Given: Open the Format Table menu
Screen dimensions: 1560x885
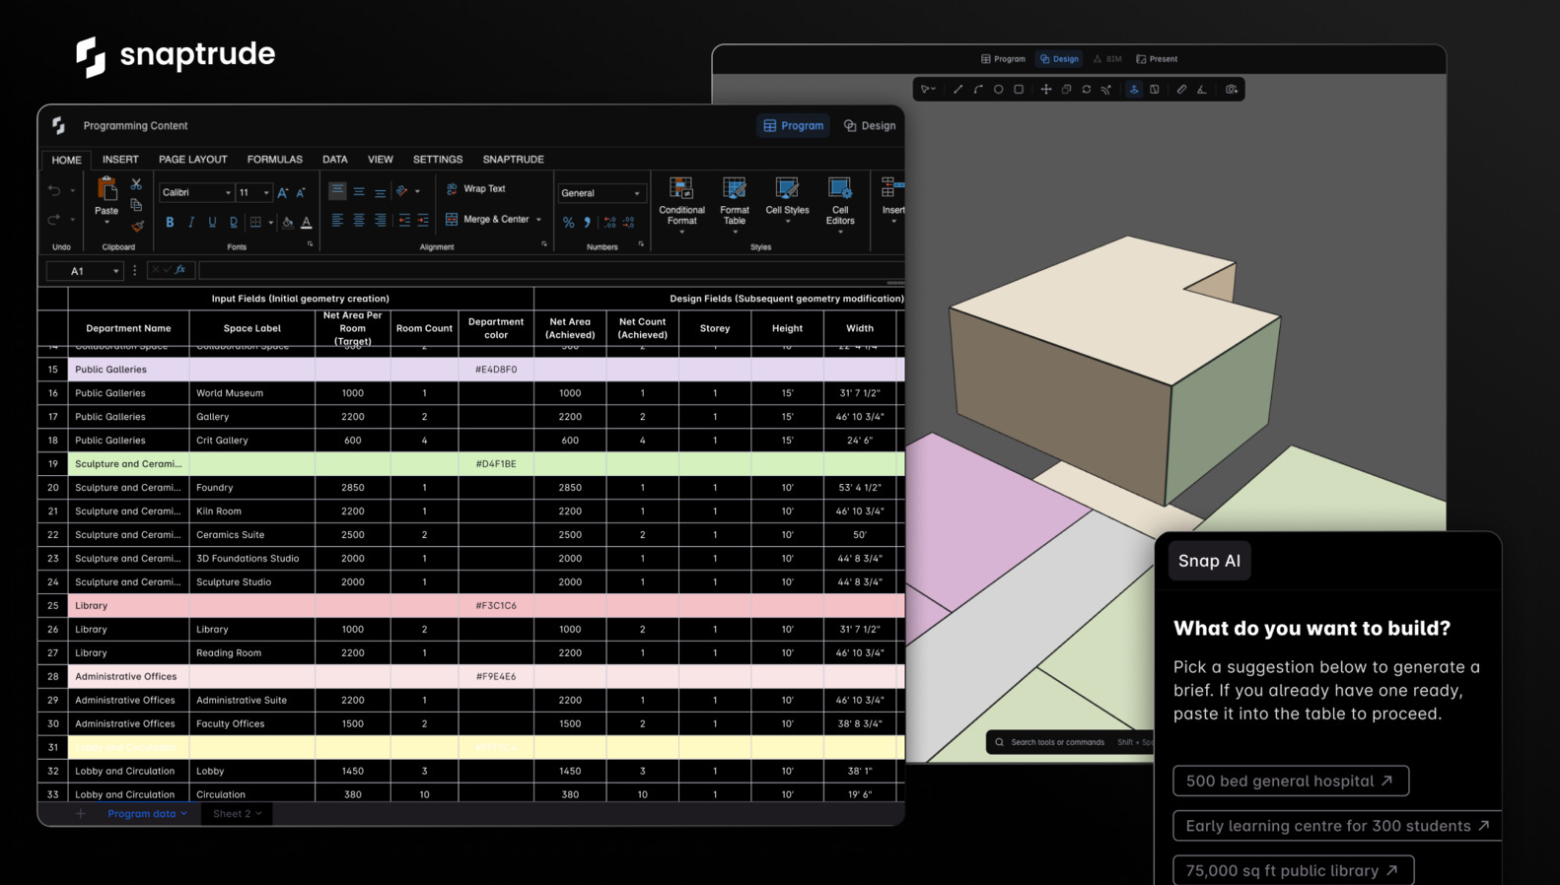Looking at the screenshot, I should click(735, 205).
